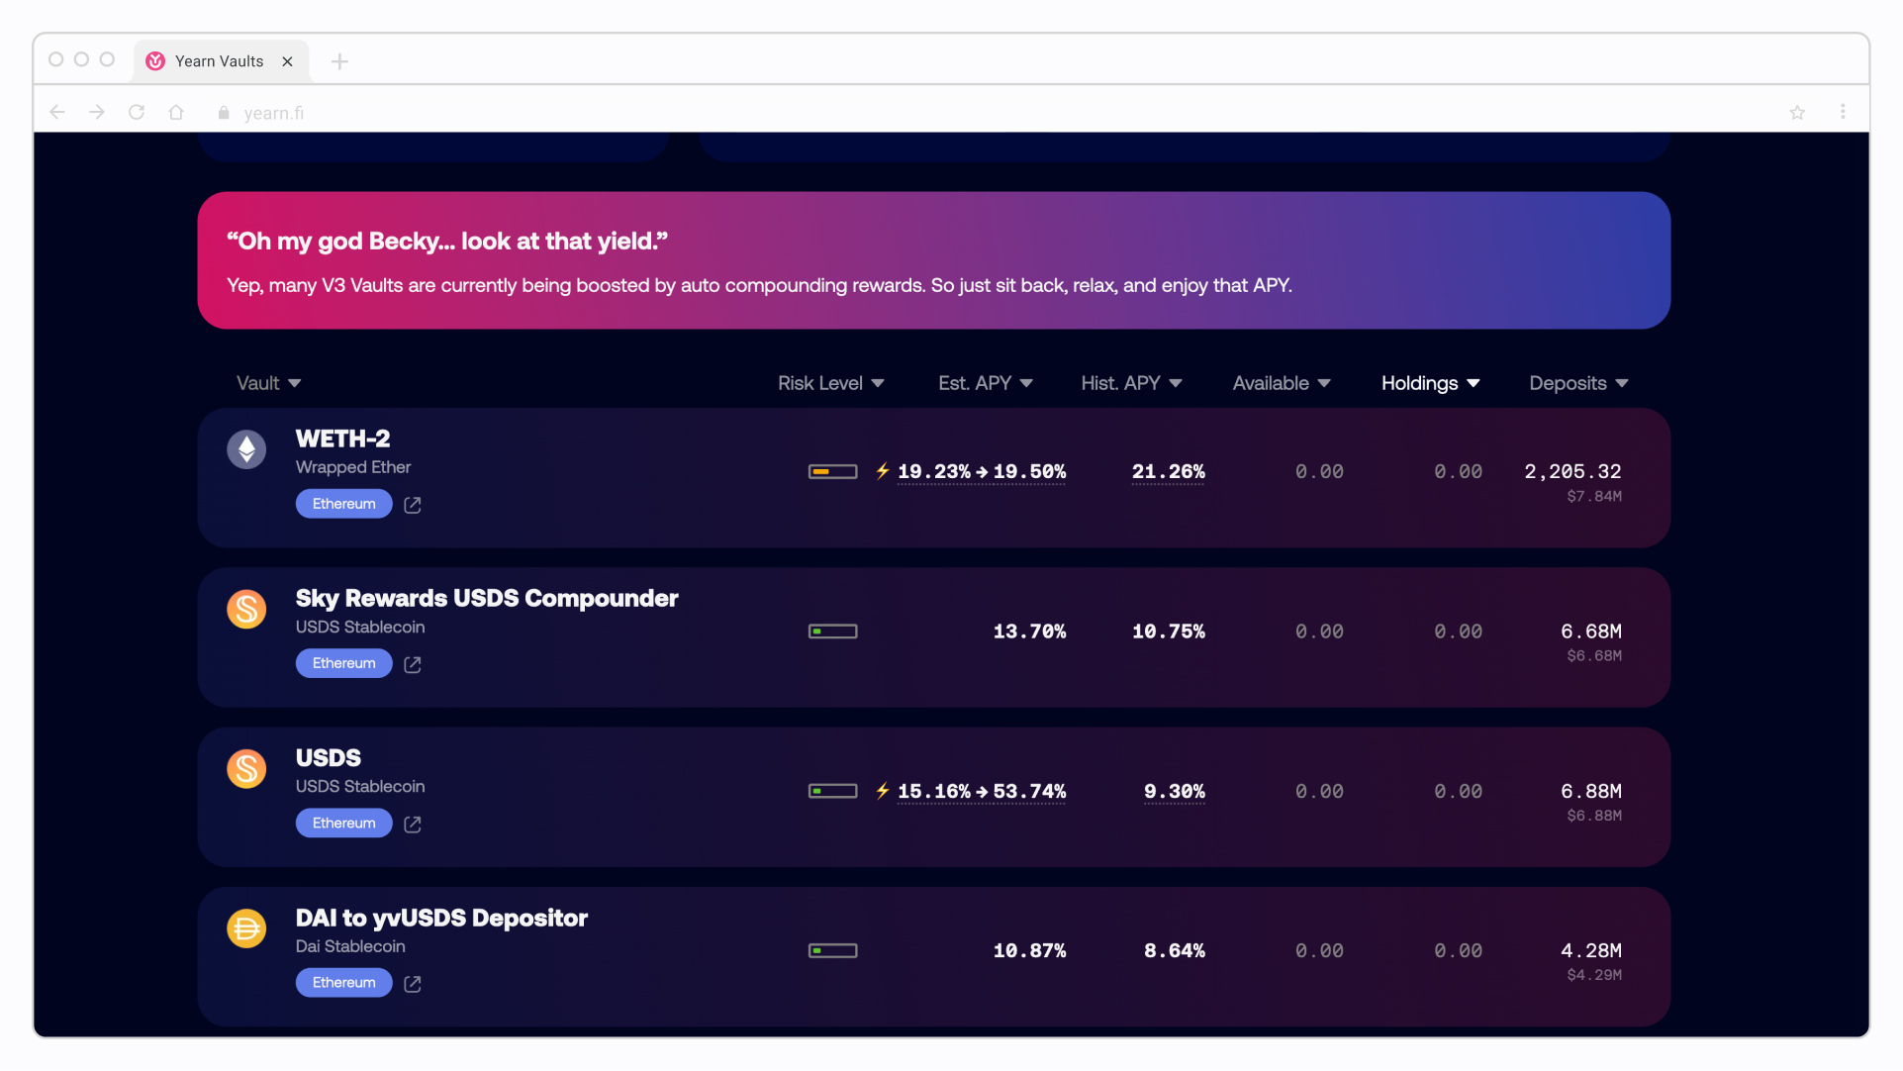Open a new tab with plus icon

click(x=339, y=61)
